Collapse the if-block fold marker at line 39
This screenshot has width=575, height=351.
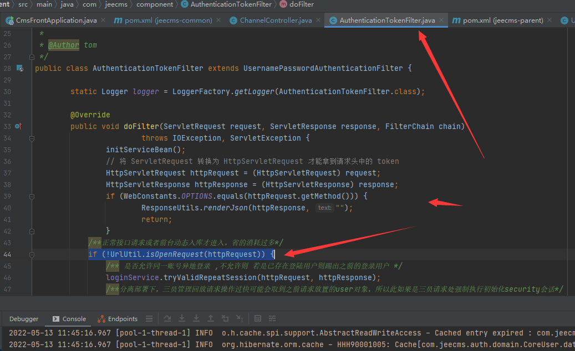(x=32, y=197)
